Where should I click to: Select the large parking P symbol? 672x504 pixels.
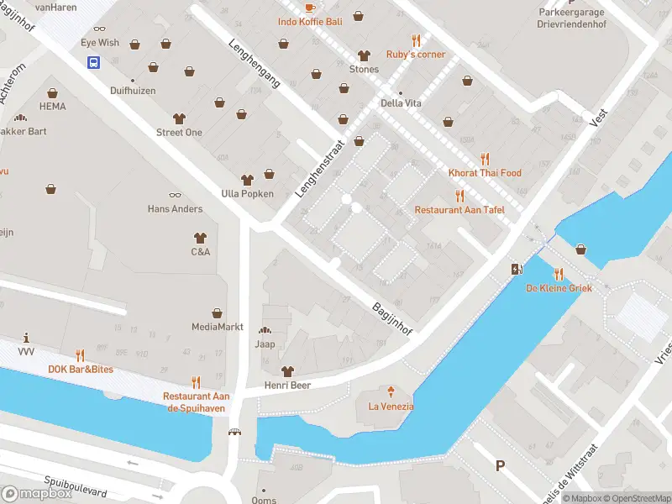(x=500, y=465)
